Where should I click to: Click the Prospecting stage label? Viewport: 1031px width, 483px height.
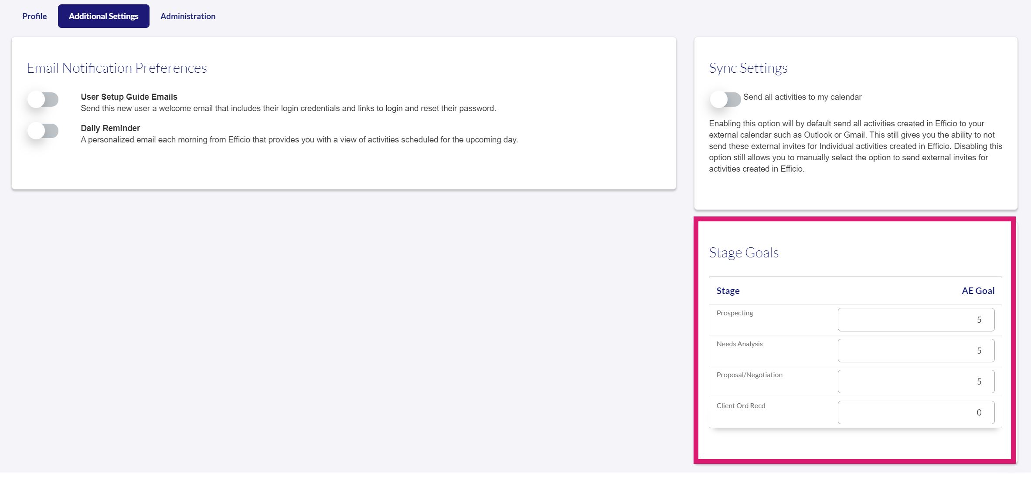735,313
